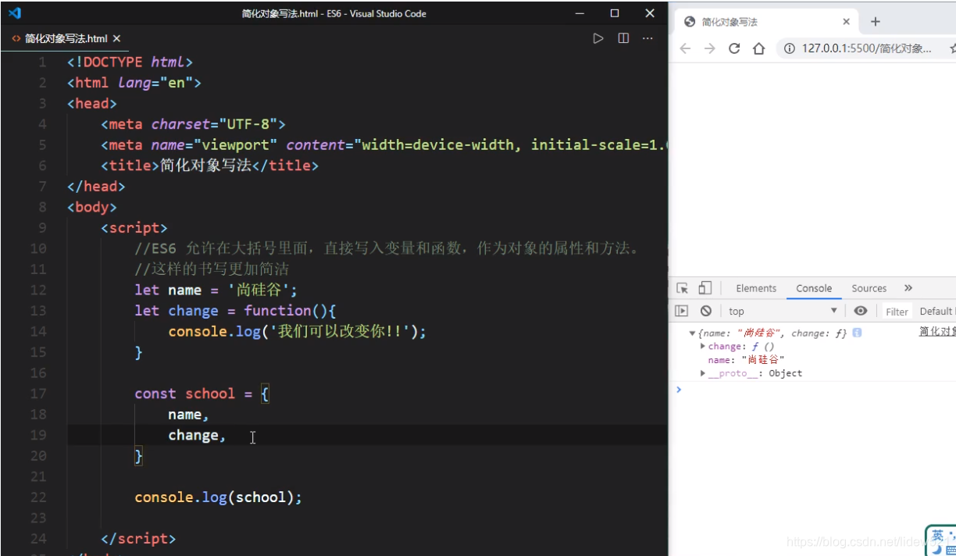Reload the page in Chrome
Viewport: 956px width, 556px height.
734,48
